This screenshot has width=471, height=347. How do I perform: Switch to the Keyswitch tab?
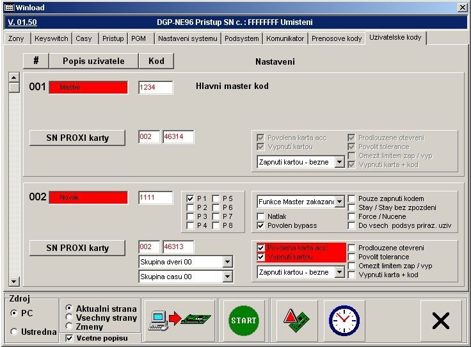click(51, 38)
